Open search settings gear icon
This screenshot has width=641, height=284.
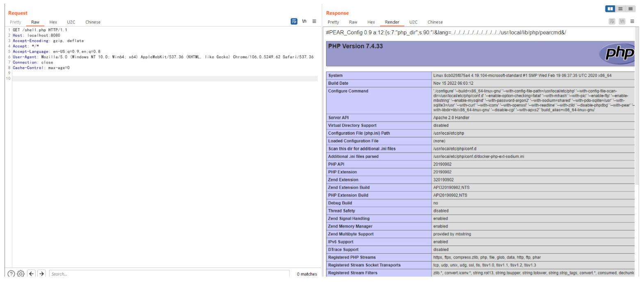(21, 274)
